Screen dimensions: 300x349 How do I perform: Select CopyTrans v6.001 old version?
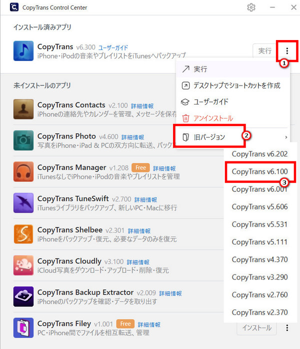coord(260,189)
